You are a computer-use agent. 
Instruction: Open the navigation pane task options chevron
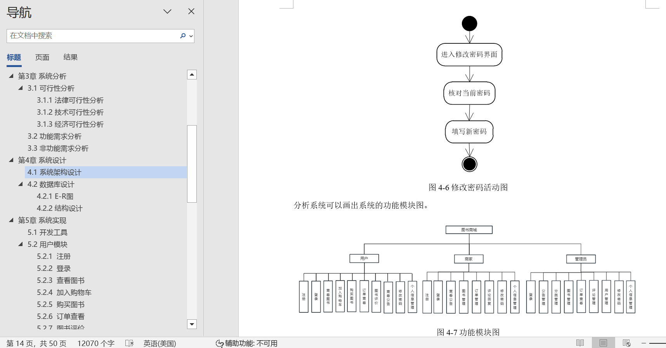coord(167,12)
